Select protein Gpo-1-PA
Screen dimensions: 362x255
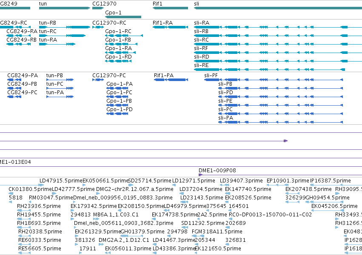click(x=117, y=88)
